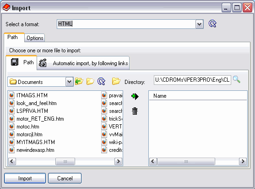Click the Import button
The height and width of the screenshot is (189, 255).
25,178
